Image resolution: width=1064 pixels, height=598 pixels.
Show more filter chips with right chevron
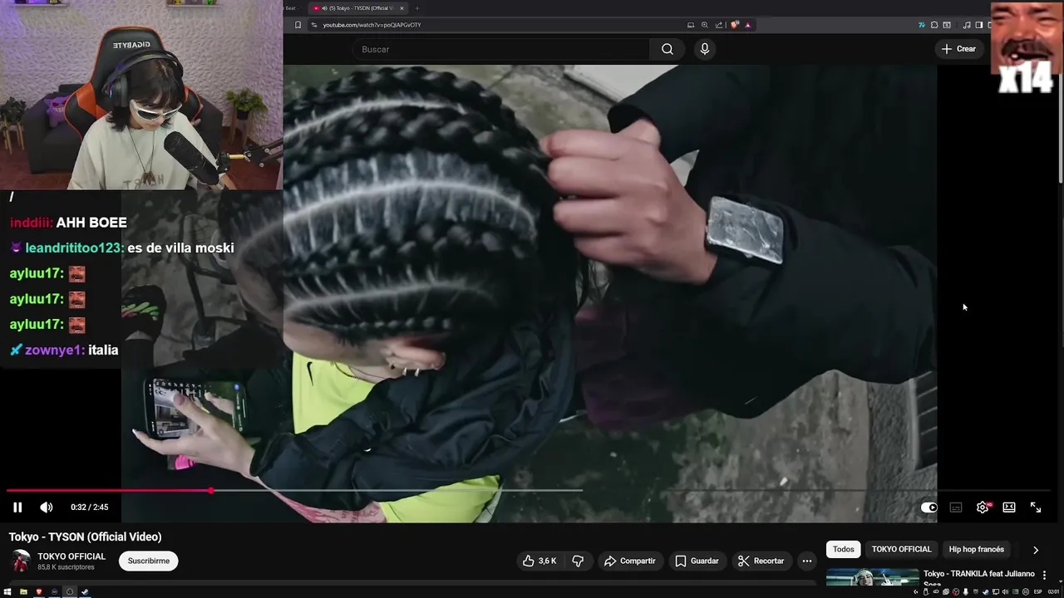tap(1035, 550)
